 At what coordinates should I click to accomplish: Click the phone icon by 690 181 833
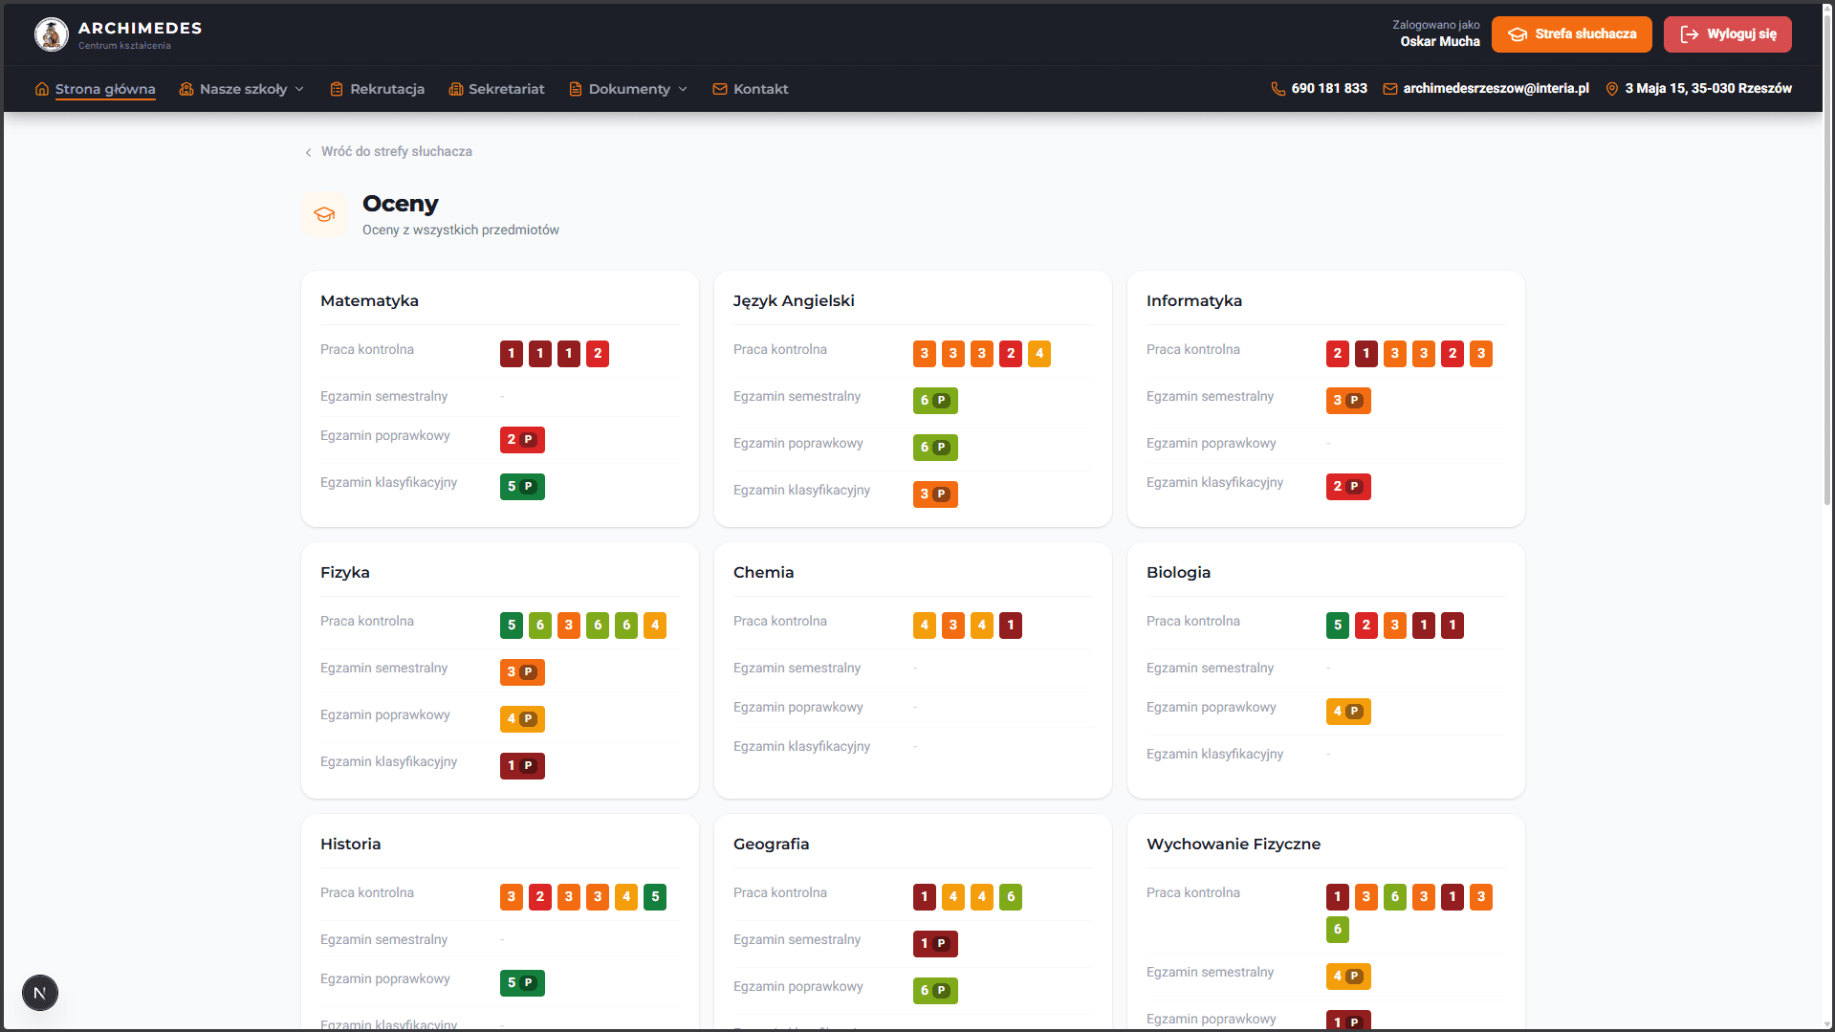point(1278,88)
